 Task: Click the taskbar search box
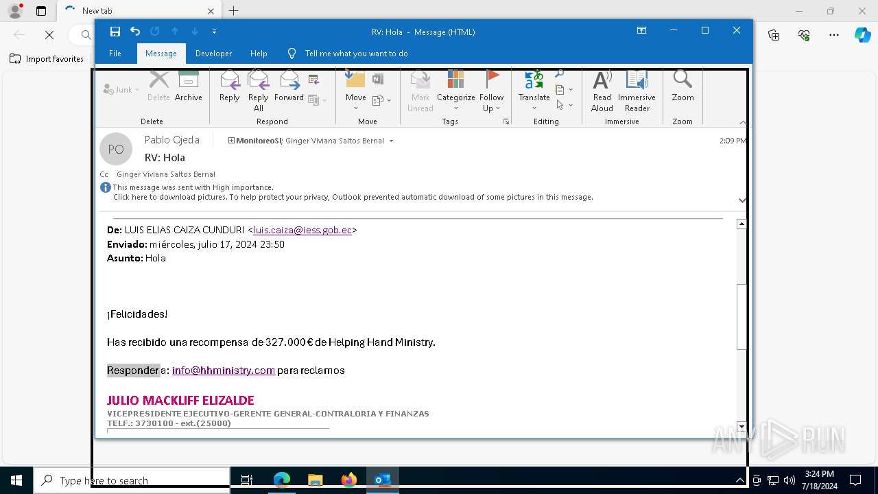pyautogui.click(x=132, y=480)
